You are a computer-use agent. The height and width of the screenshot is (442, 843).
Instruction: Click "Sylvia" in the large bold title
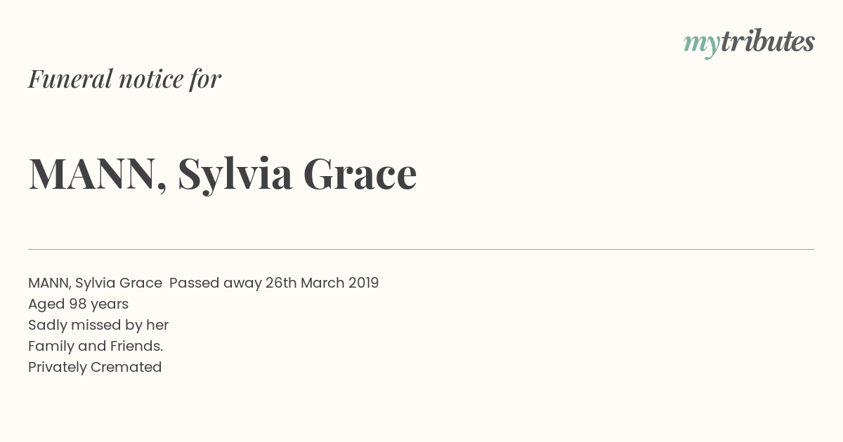[x=235, y=174]
